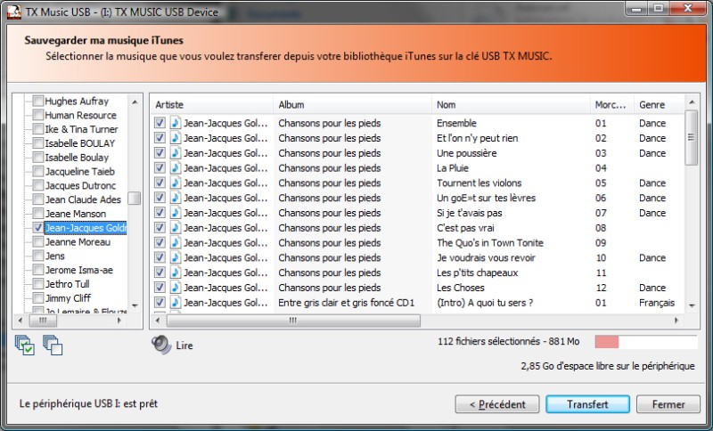
Task: Click the Fermer button
Action: (668, 404)
